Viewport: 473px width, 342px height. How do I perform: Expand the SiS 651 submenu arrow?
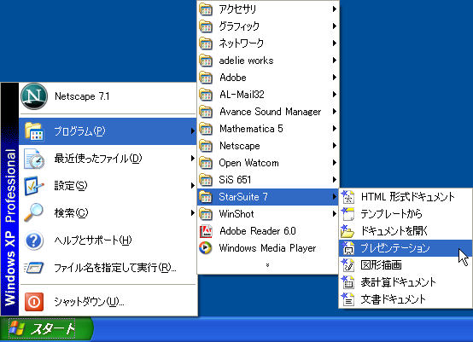click(x=334, y=180)
